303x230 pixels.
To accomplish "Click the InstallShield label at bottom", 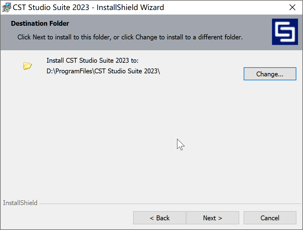I will point(20,203).
